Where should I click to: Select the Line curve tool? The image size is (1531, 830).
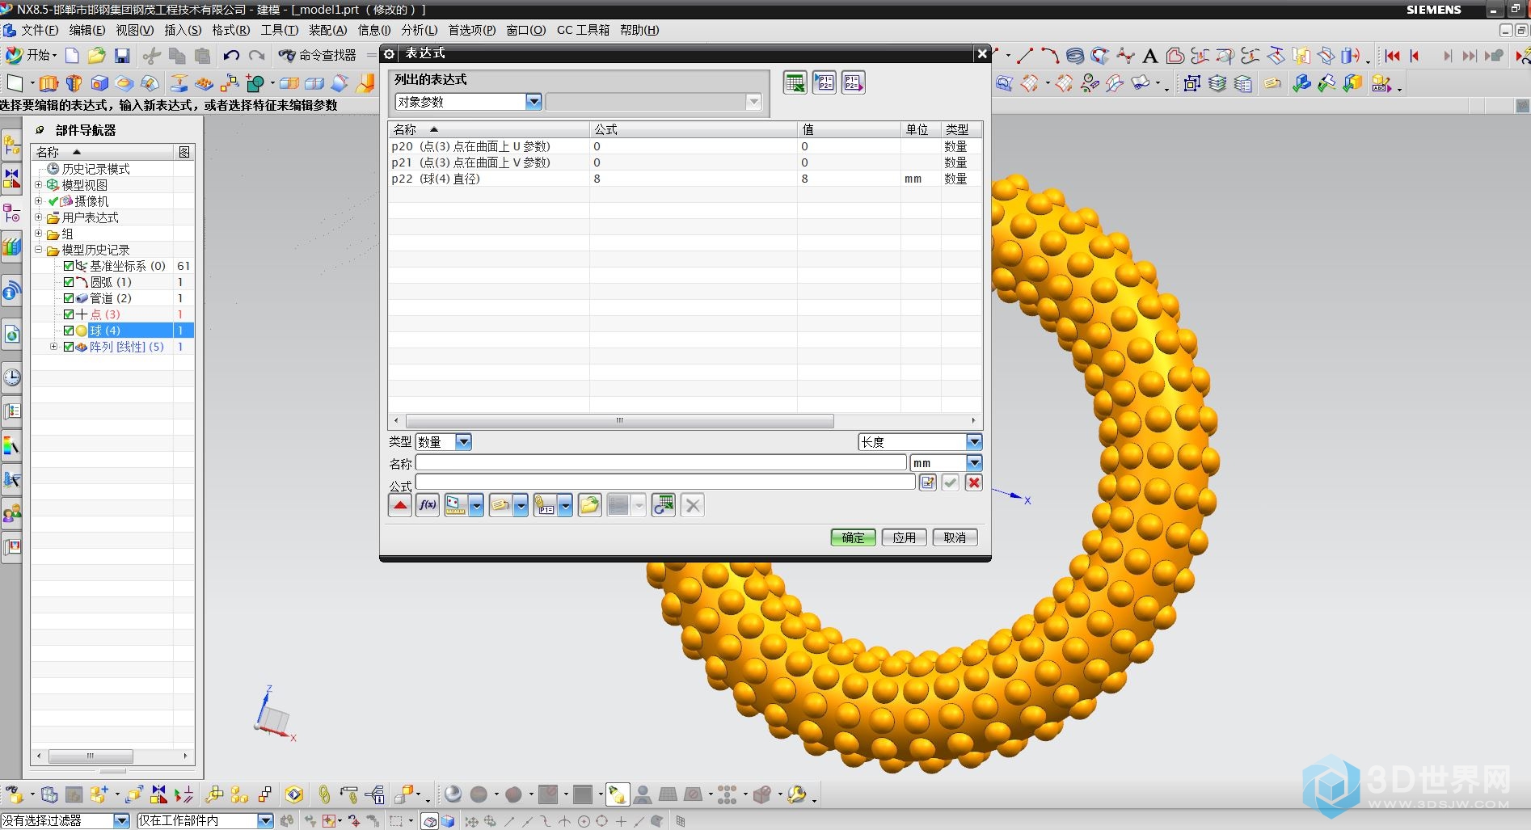[1025, 56]
